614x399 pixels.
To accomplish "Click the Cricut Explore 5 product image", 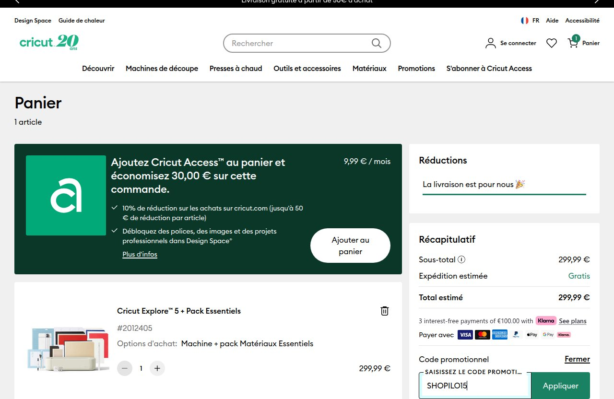I will pos(68,350).
